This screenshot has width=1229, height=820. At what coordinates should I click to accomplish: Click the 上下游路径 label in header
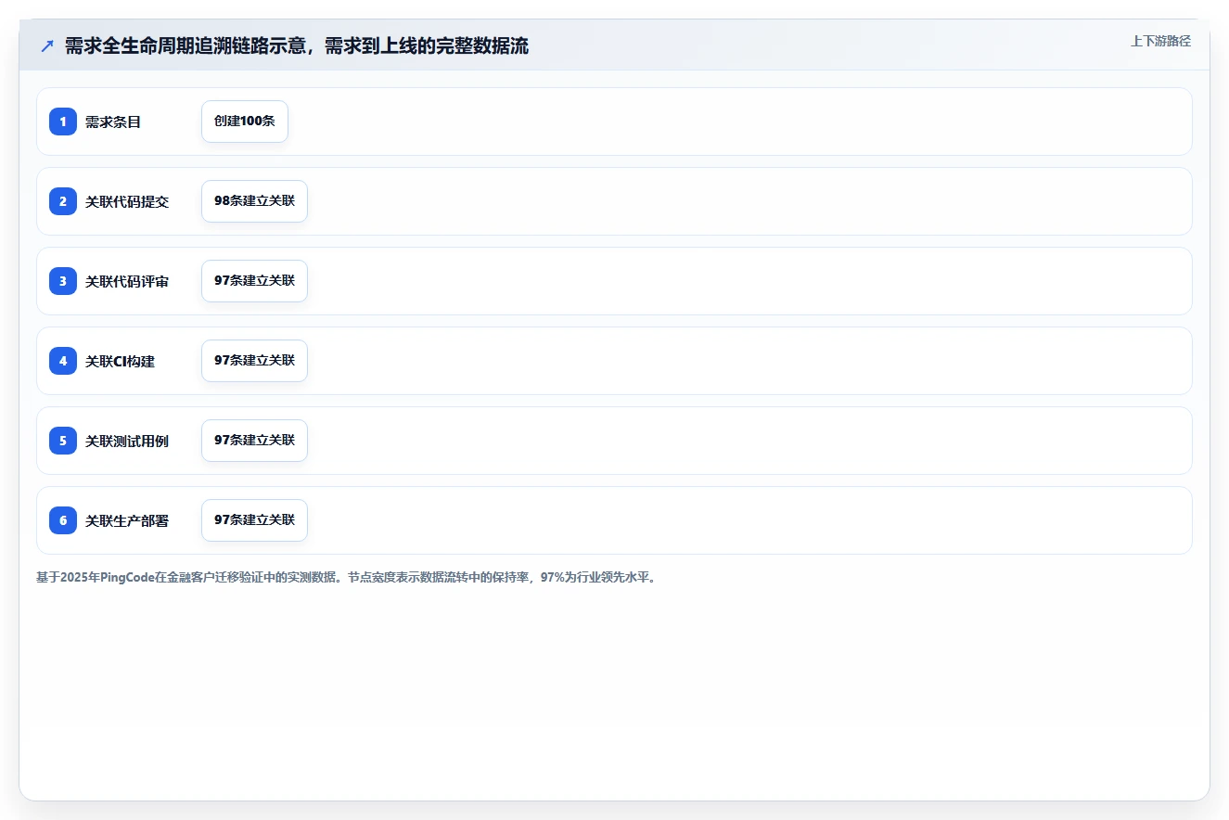coord(1160,41)
